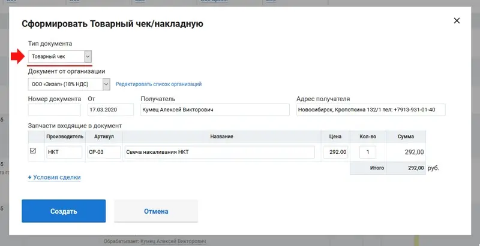Screen dimensions: 480x246
Task: Click the Цена column header
Action: pos(335,136)
